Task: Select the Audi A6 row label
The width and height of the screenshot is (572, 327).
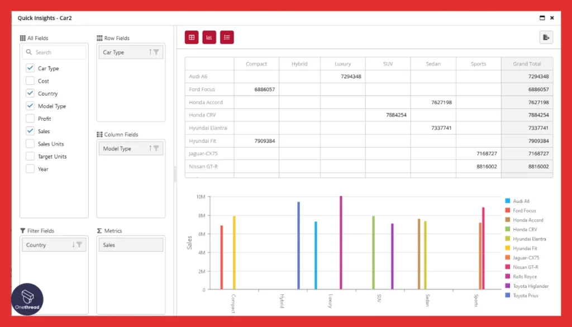Action: coord(198,76)
